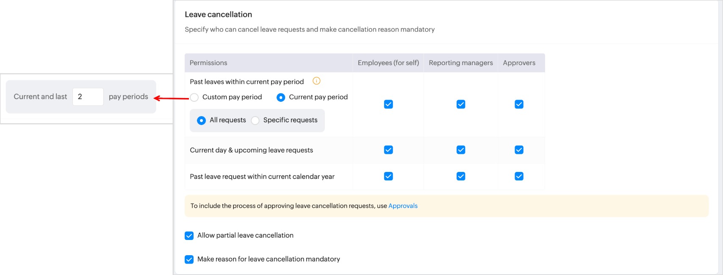Choose Specific requests radio option
The width and height of the screenshot is (723, 275).
[x=255, y=120]
